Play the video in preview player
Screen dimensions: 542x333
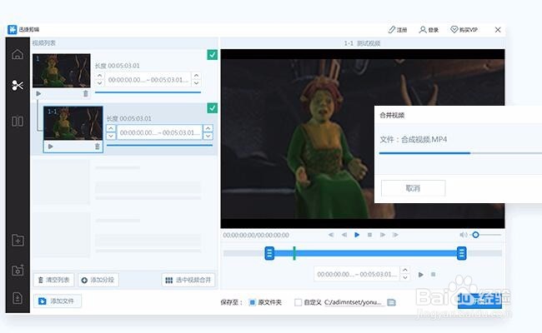[357, 235]
